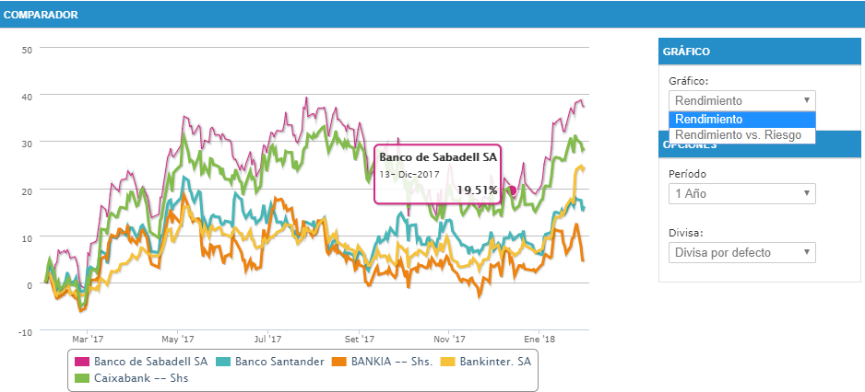Viewport: 865px width, 392px height.
Task: Click the Bankinter SA yellow legend swatch
Action: tap(449, 362)
